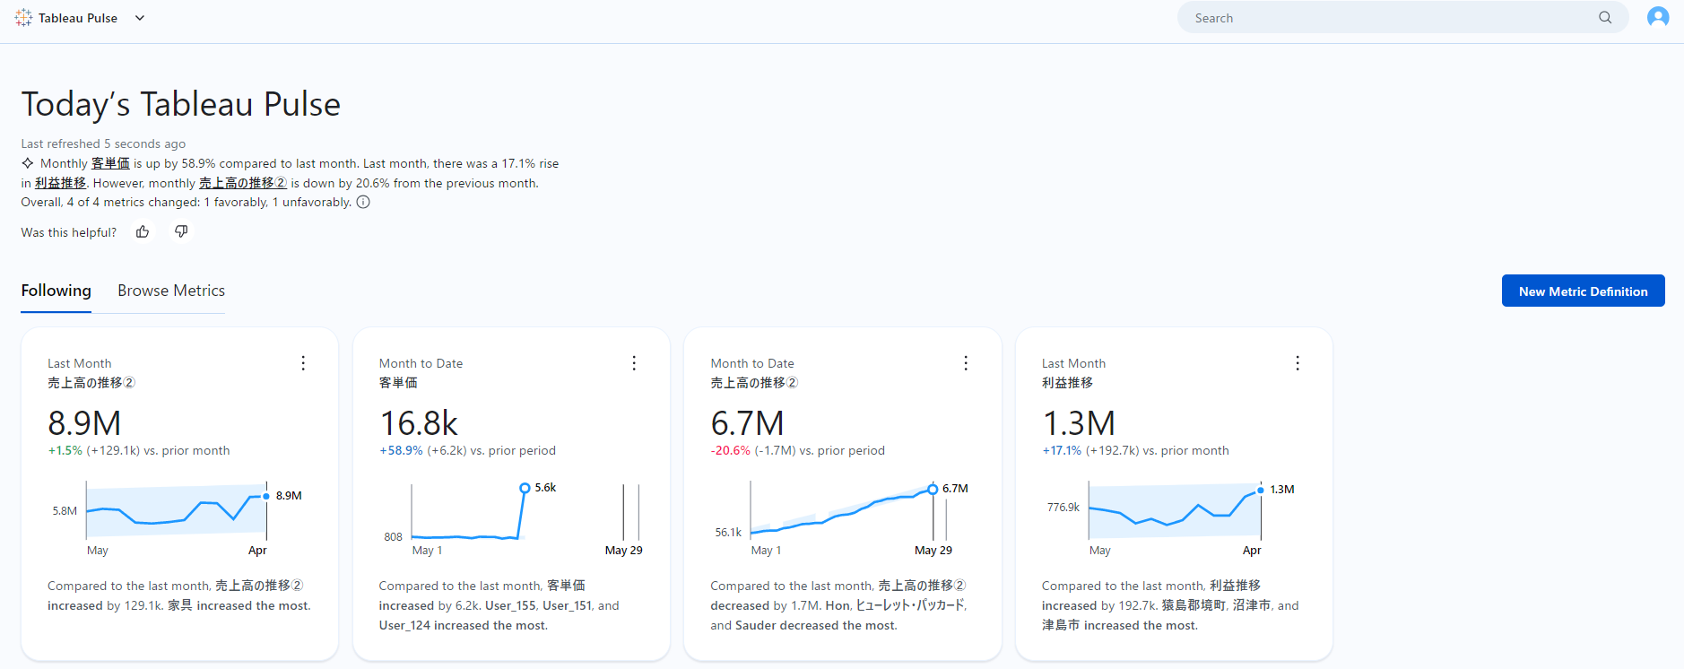Open more options on 客単価 card
The width and height of the screenshot is (1684, 669).
pos(634,363)
